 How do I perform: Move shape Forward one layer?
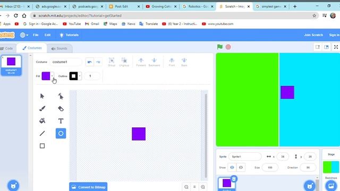pyautogui.click(x=141, y=62)
